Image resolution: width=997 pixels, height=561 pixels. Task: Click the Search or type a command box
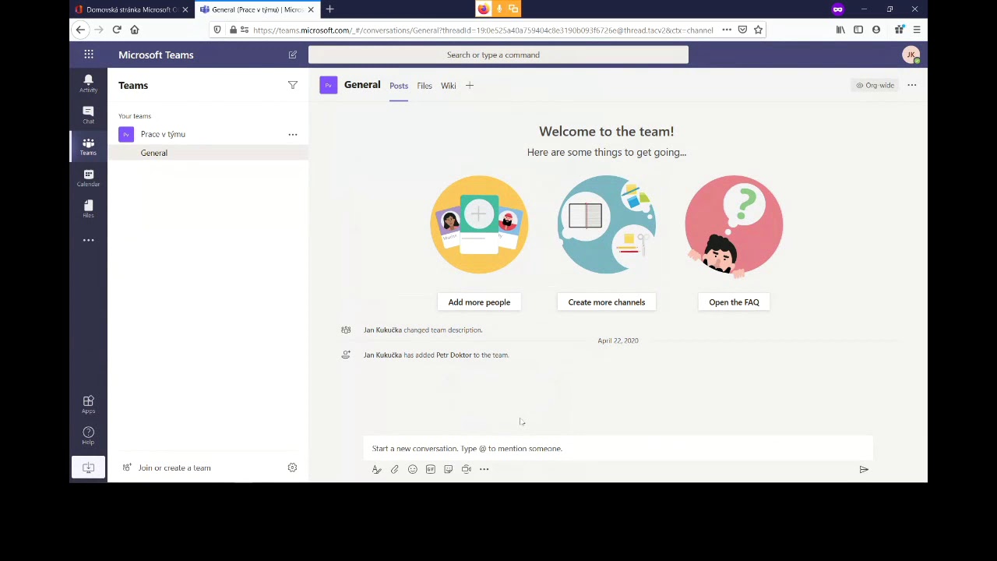pyautogui.click(x=498, y=55)
